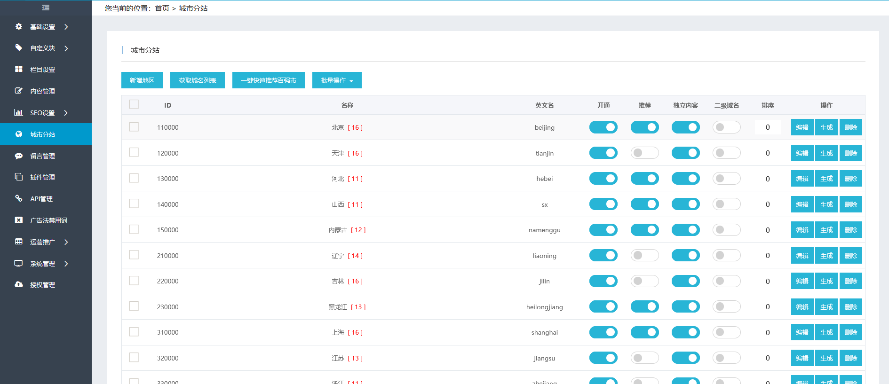Click the 新增地区 button
The height and width of the screenshot is (384, 889).
(142, 80)
